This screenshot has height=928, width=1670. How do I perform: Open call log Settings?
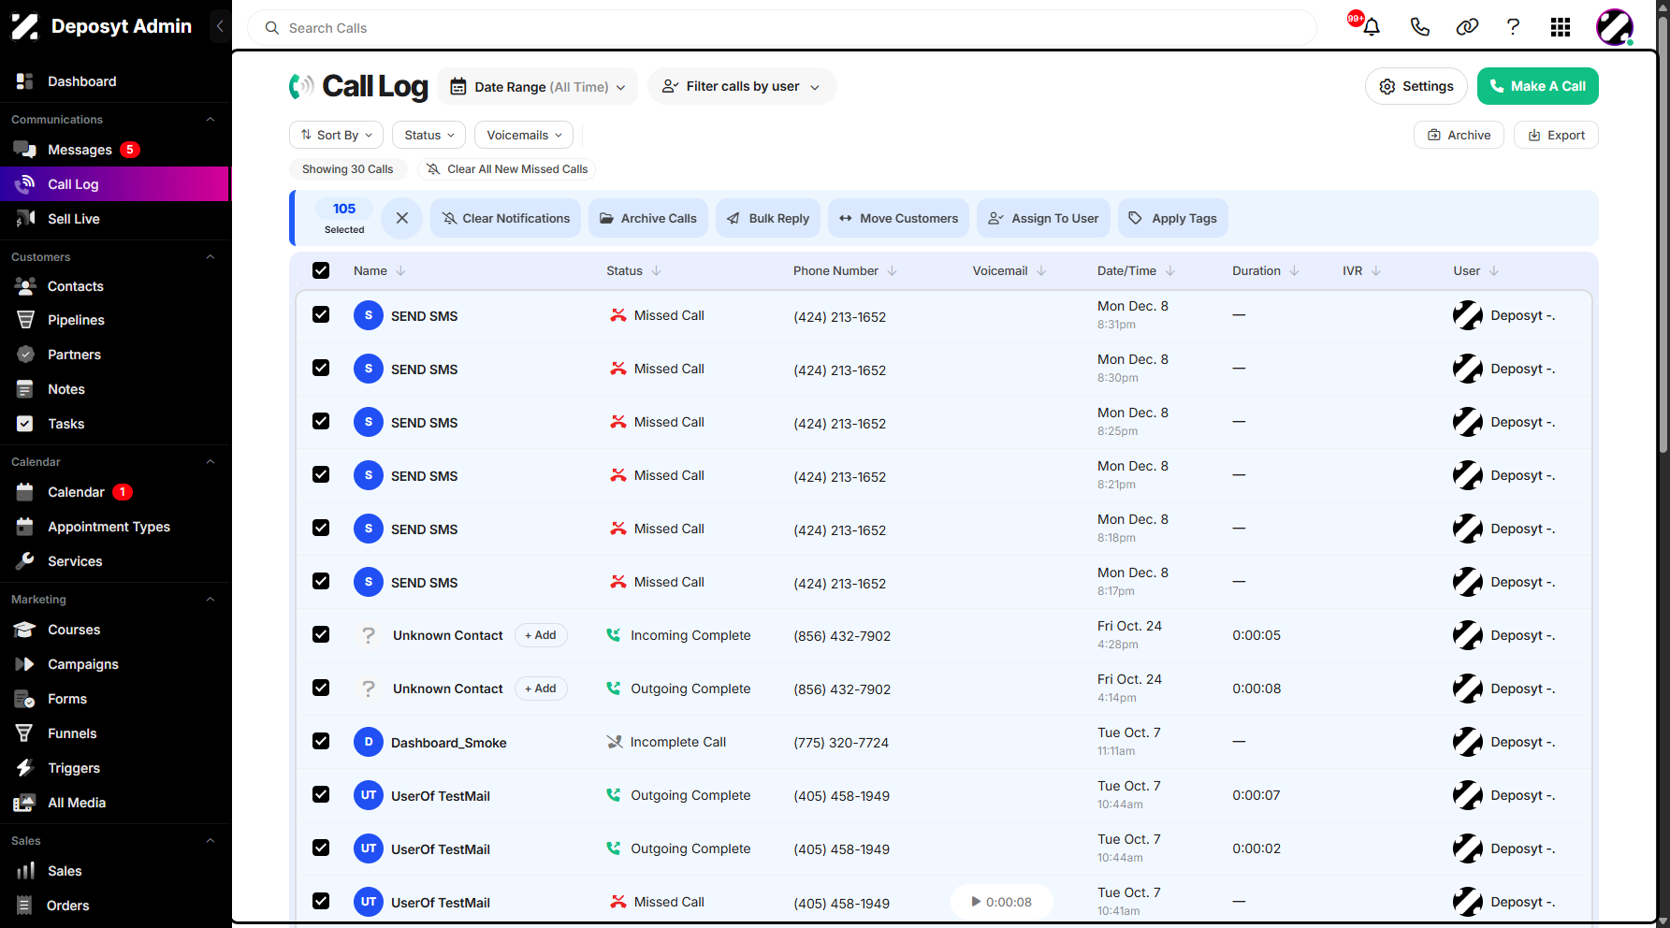coord(1416,86)
